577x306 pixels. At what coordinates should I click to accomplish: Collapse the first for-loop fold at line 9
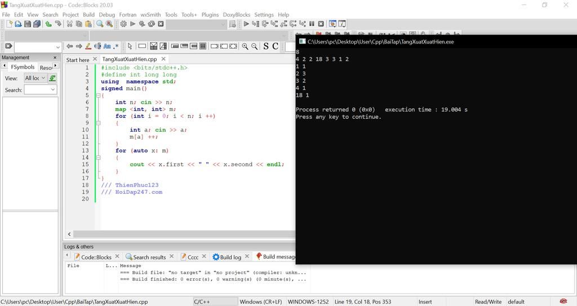click(x=98, y=123)
